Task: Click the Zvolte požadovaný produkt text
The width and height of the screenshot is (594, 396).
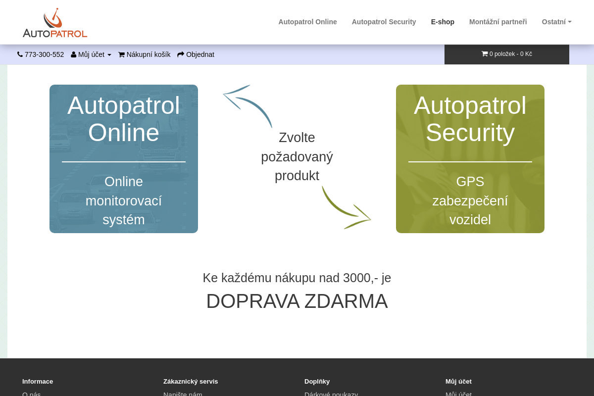Action: click(x=297, y=156)
